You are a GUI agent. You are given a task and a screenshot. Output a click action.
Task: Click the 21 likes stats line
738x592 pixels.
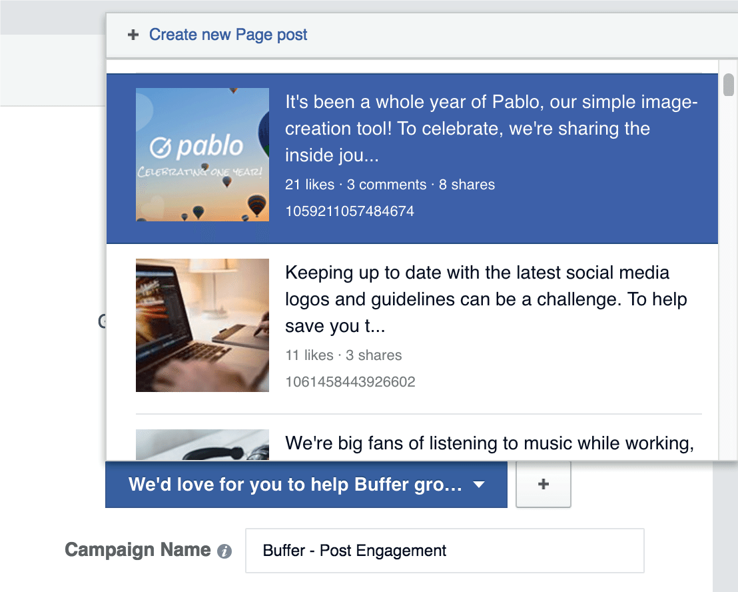390,185
